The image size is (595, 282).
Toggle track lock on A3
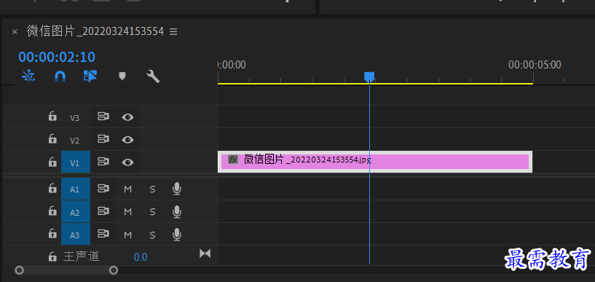click(x=52, y=234)
